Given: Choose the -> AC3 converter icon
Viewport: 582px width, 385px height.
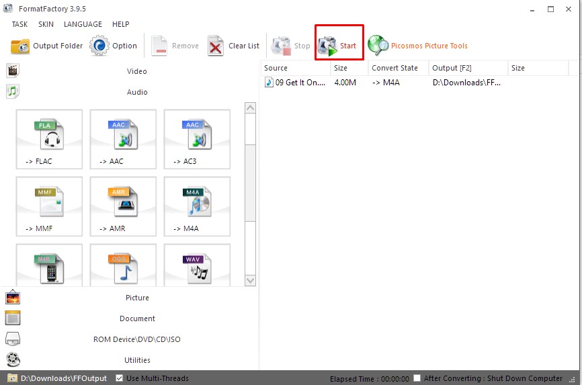Looking at the screenshot, I should 197,139.
